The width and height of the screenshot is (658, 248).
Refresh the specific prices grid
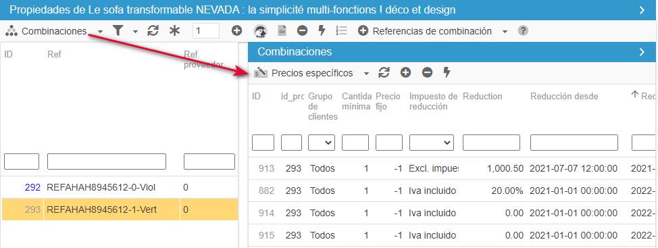click(384, 72)
